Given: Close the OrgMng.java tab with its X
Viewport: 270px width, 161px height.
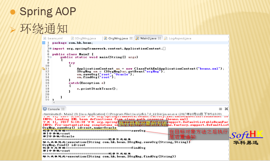Looking at the screenshot, I should point(131,38).
